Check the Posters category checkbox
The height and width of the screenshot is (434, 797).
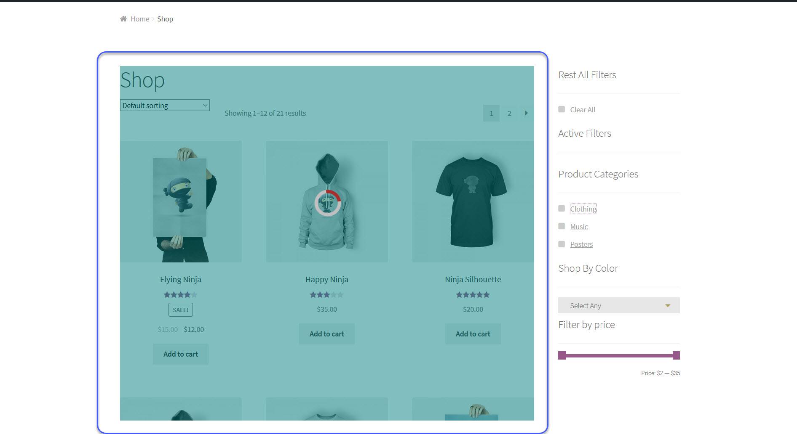coord(561,243)
